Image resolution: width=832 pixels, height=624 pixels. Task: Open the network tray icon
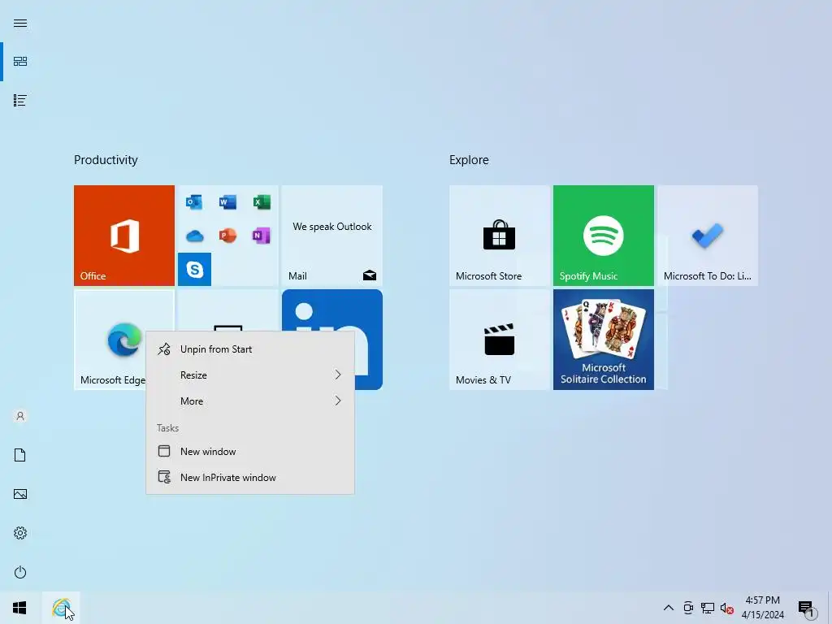pos(708,608)
